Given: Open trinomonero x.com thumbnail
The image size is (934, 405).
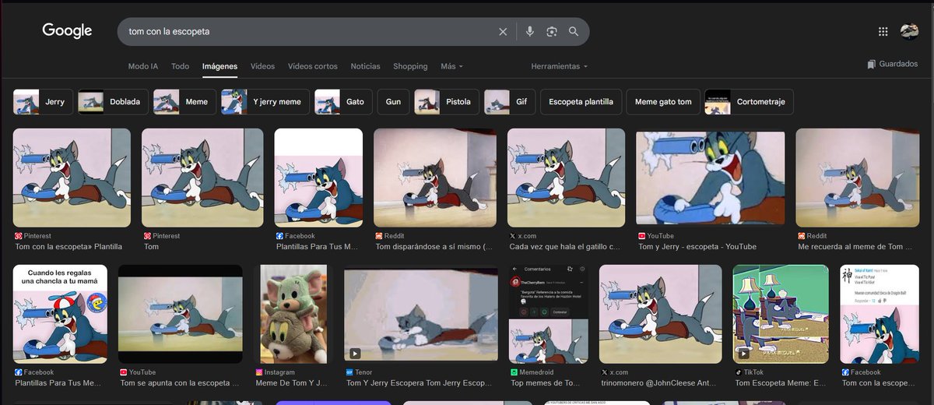Looking at the screenshot, I should pyautogui.click(x=661, y=314).
